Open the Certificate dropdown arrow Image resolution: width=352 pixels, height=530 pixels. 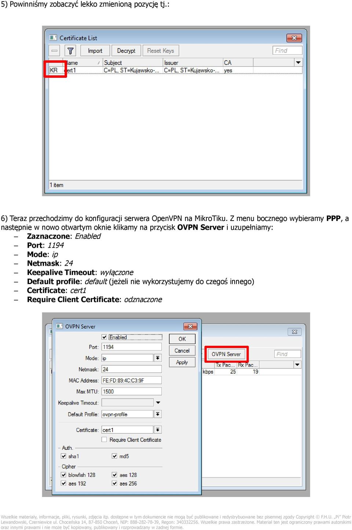click(x=158, y=430)
